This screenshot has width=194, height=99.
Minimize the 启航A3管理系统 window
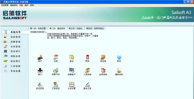185,2
